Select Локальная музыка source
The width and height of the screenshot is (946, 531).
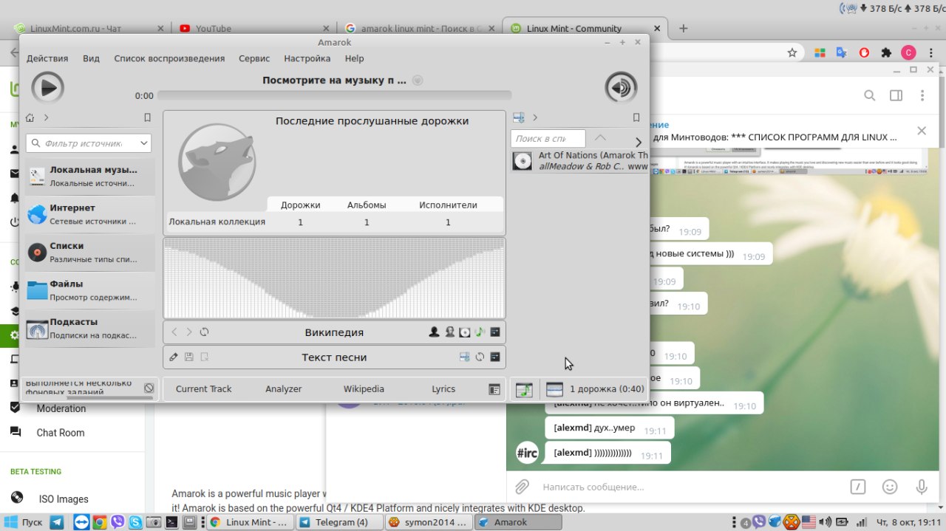[90, 176]
